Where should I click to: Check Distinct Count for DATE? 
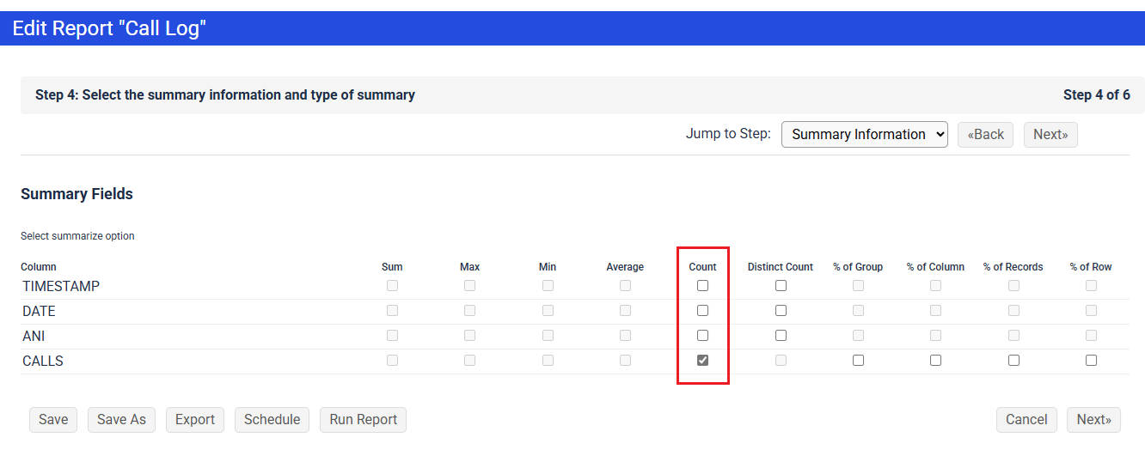pos(781,311)
